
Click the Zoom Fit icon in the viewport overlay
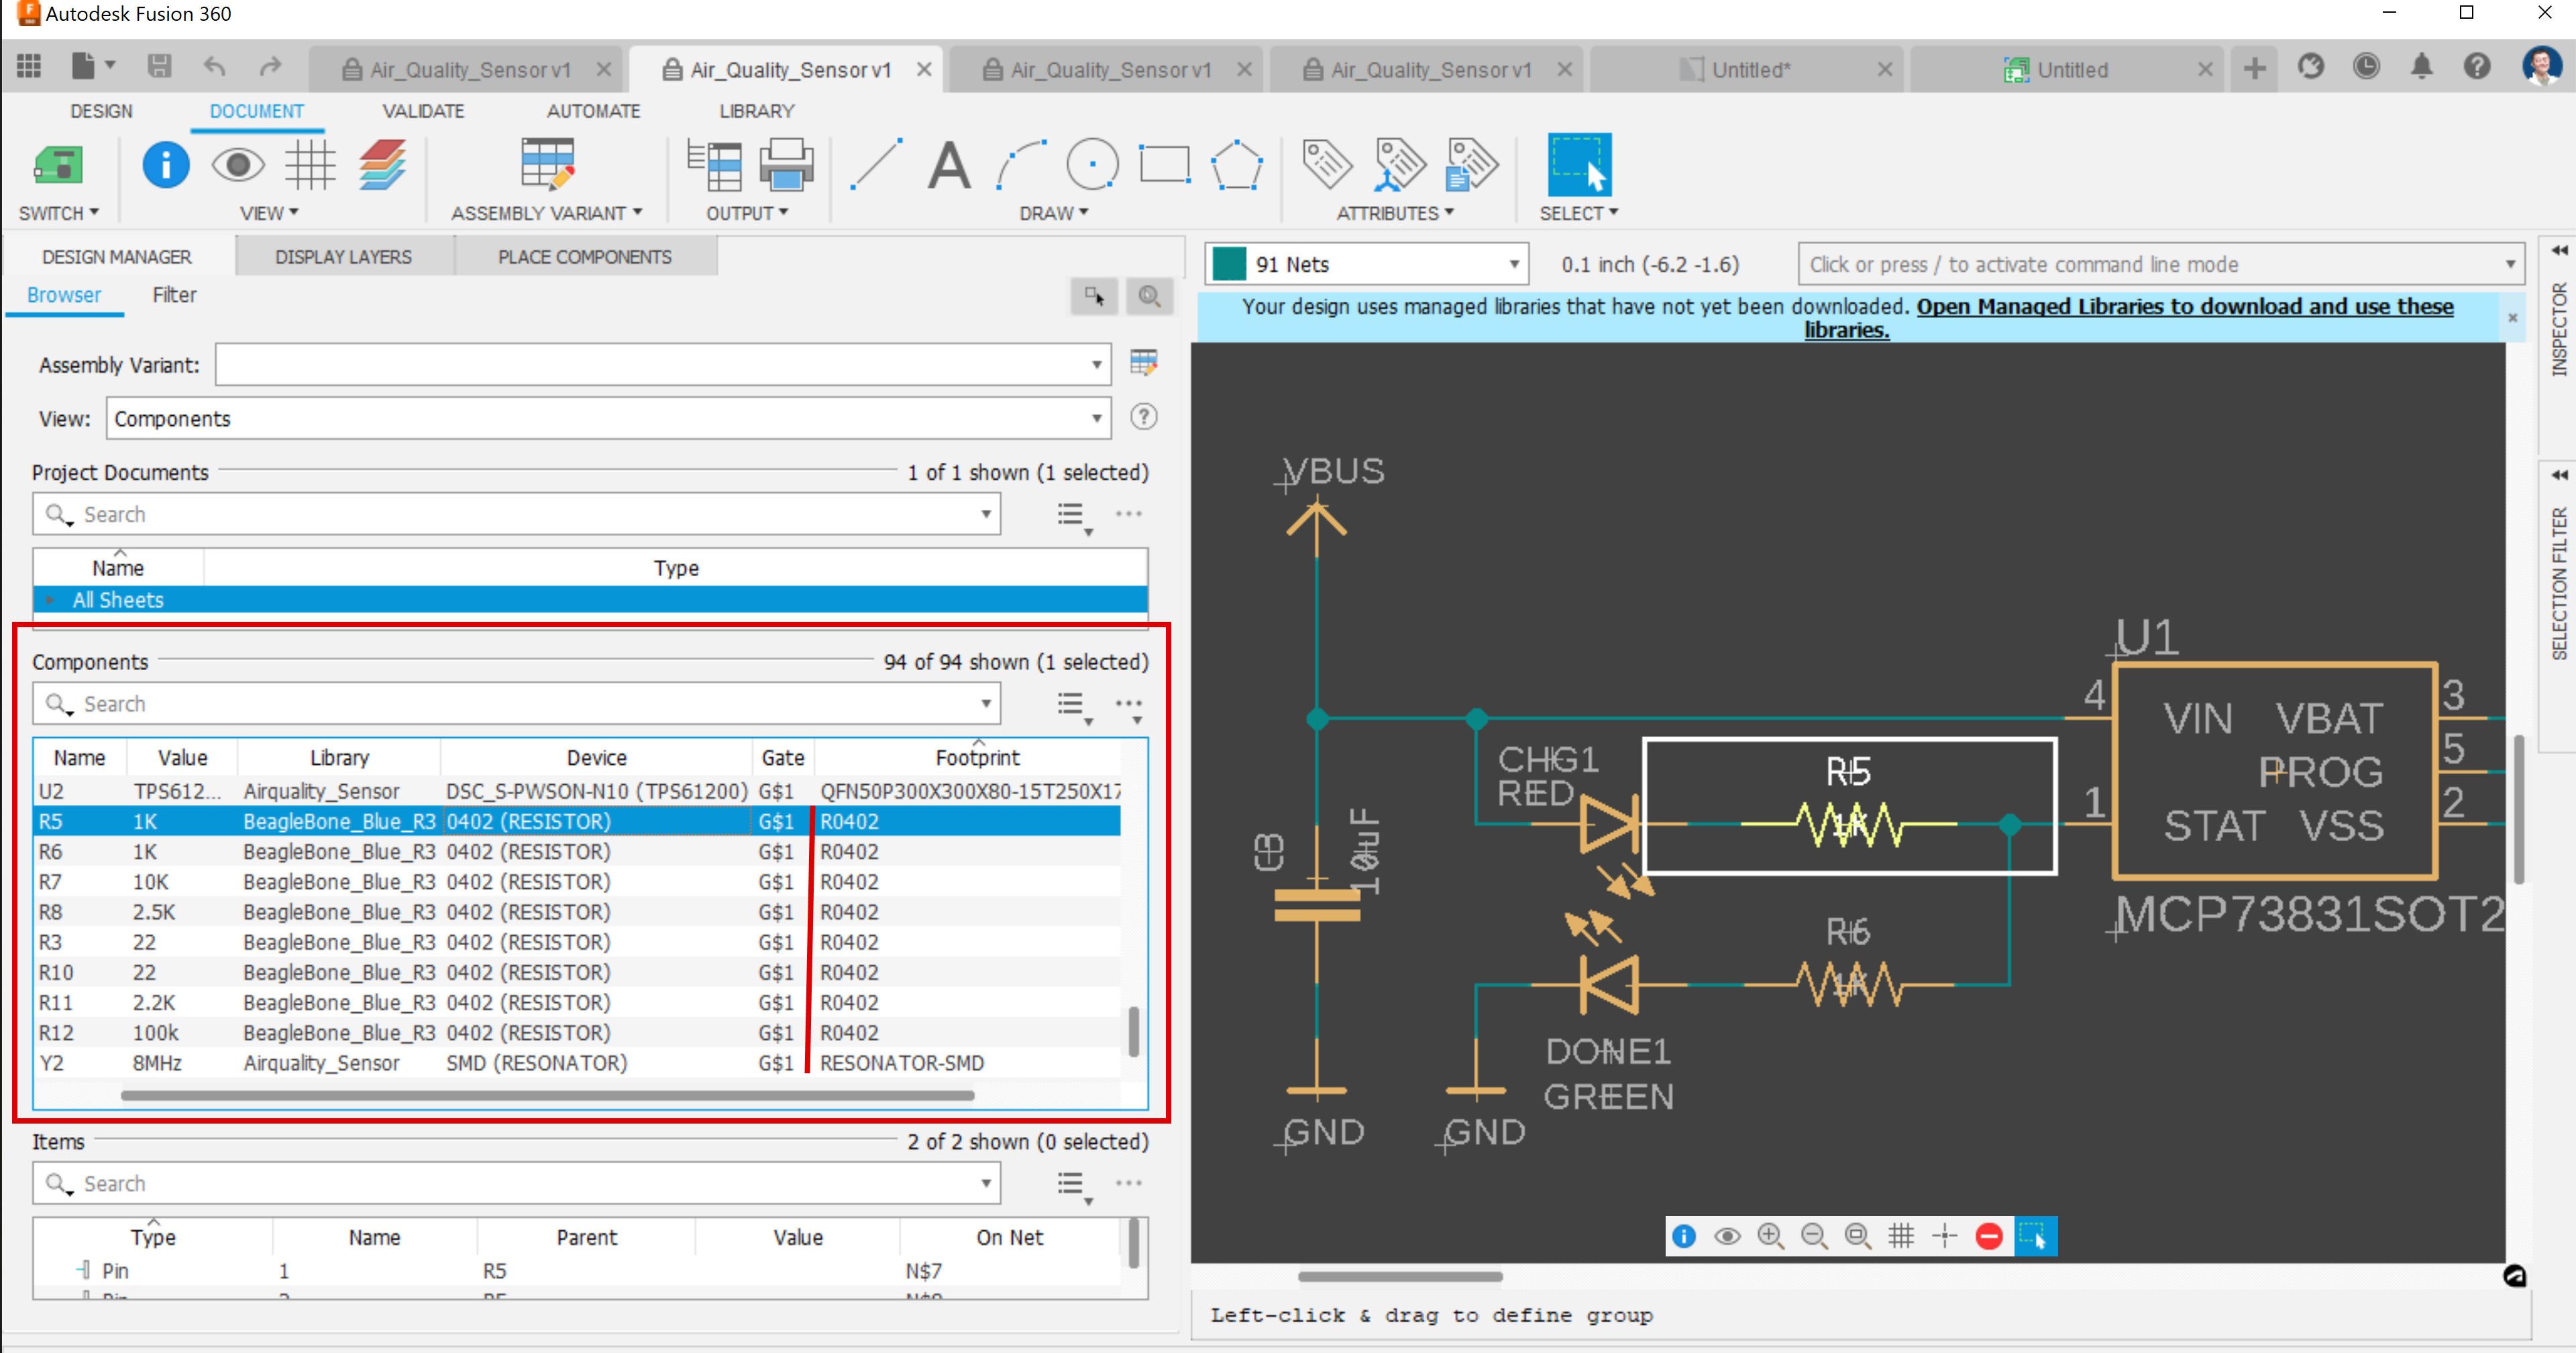pos(1858,1236)
